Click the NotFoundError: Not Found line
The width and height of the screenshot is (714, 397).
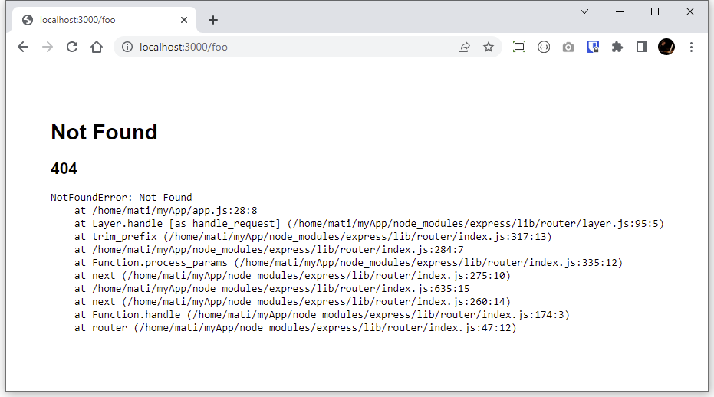[121, 198]
